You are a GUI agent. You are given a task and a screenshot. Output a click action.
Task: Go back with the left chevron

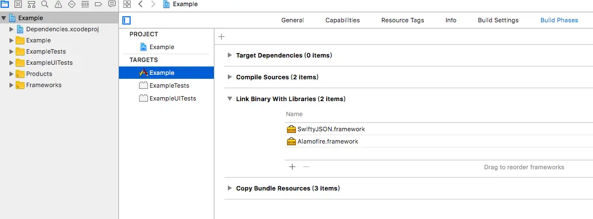click(140, 4)
